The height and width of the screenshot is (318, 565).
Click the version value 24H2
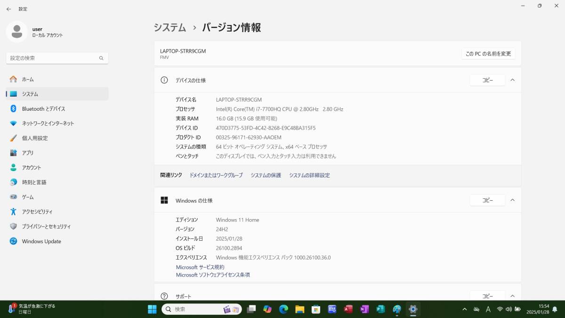coord(222,229)
